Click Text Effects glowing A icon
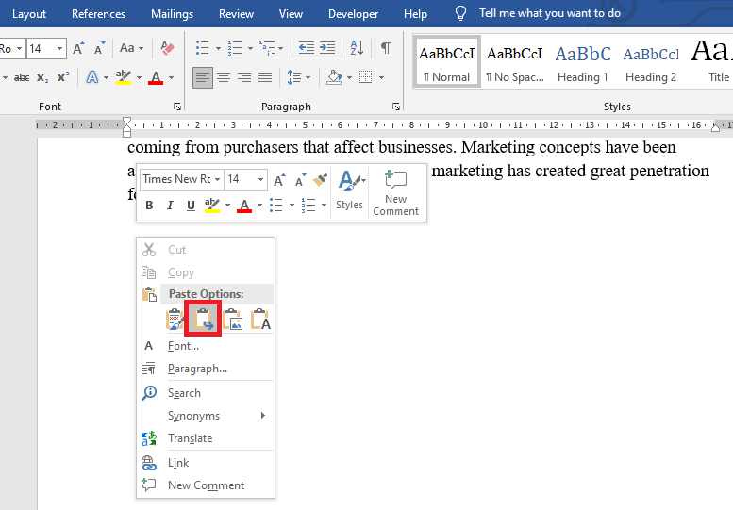 (x=92, y=77)
